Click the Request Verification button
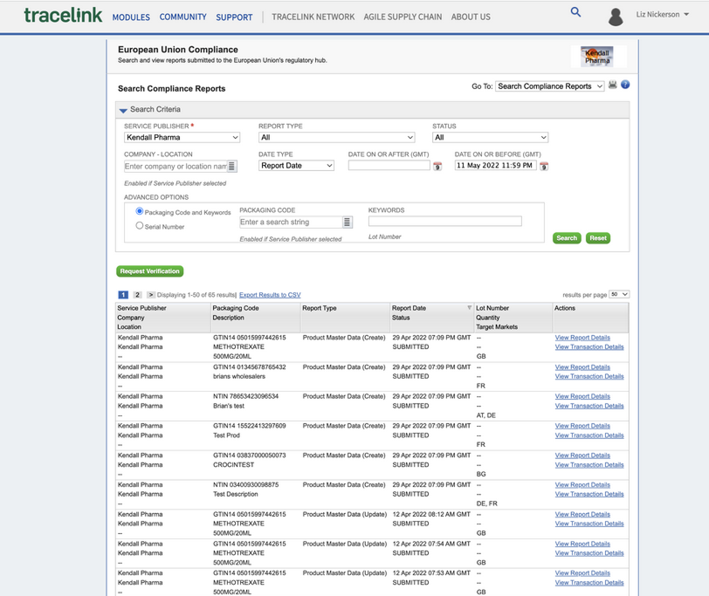 tap(149, 271)
